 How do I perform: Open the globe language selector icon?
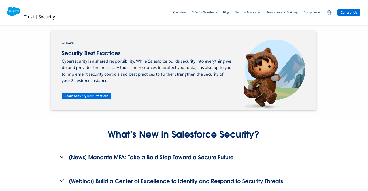click(329, 12)
